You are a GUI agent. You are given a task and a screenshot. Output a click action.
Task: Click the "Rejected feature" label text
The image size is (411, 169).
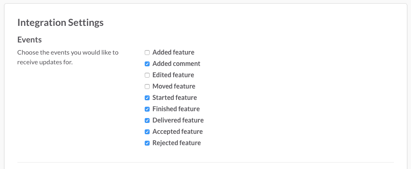pos(176,143)
